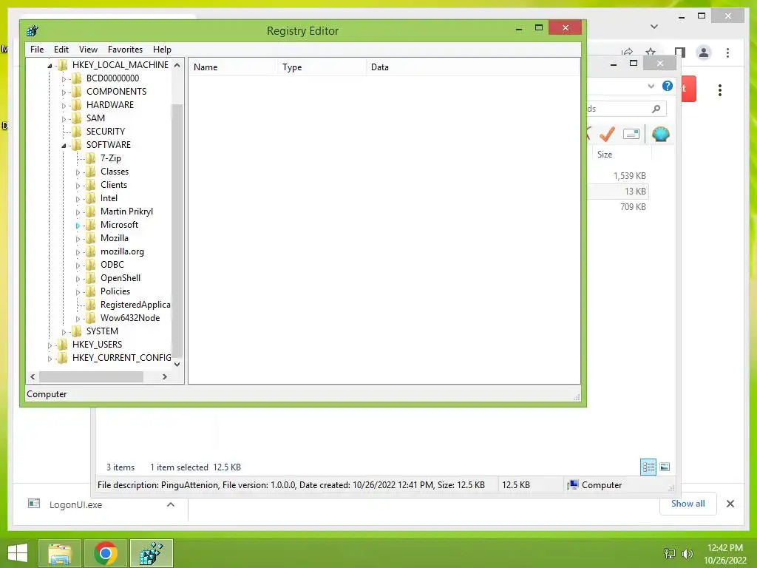Expand the Policies key
The image size is (757, 568).
(x=78, y=292)
